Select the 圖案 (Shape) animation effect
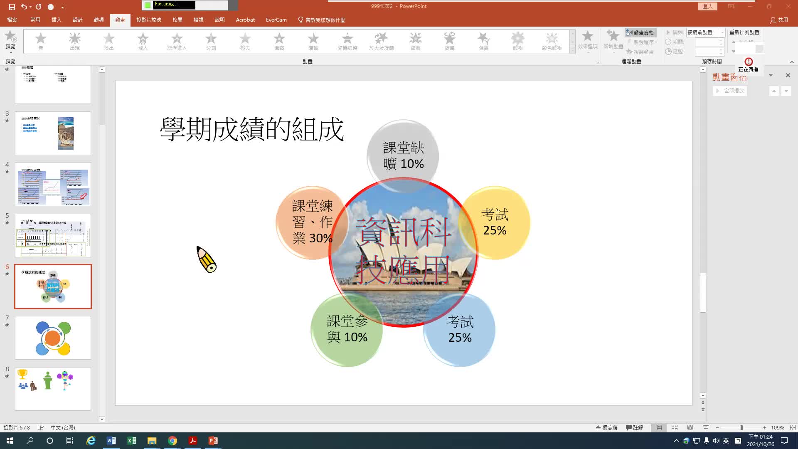This screenshot has height=449, width=798. 279,42
